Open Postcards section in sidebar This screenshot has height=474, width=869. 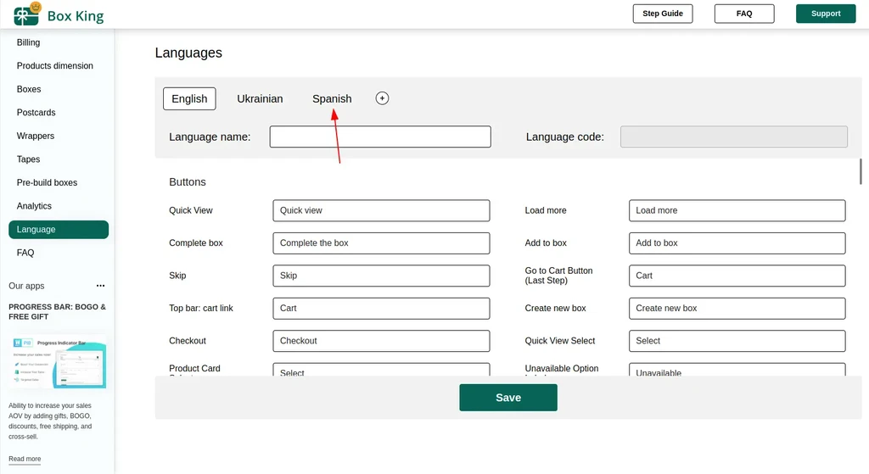36,113
